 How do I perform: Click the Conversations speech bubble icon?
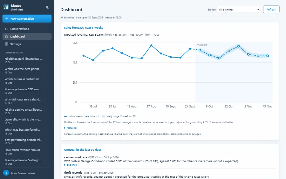[7, 29]
